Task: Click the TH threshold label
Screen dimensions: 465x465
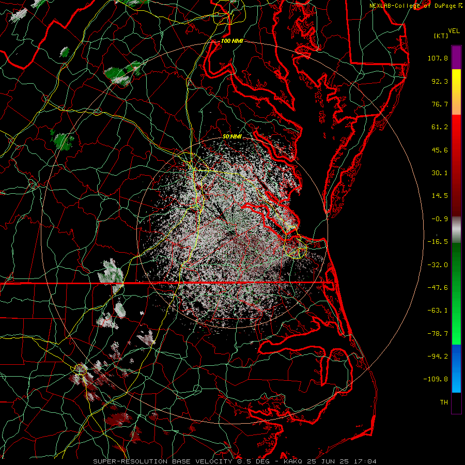Action: click(444, 402)
